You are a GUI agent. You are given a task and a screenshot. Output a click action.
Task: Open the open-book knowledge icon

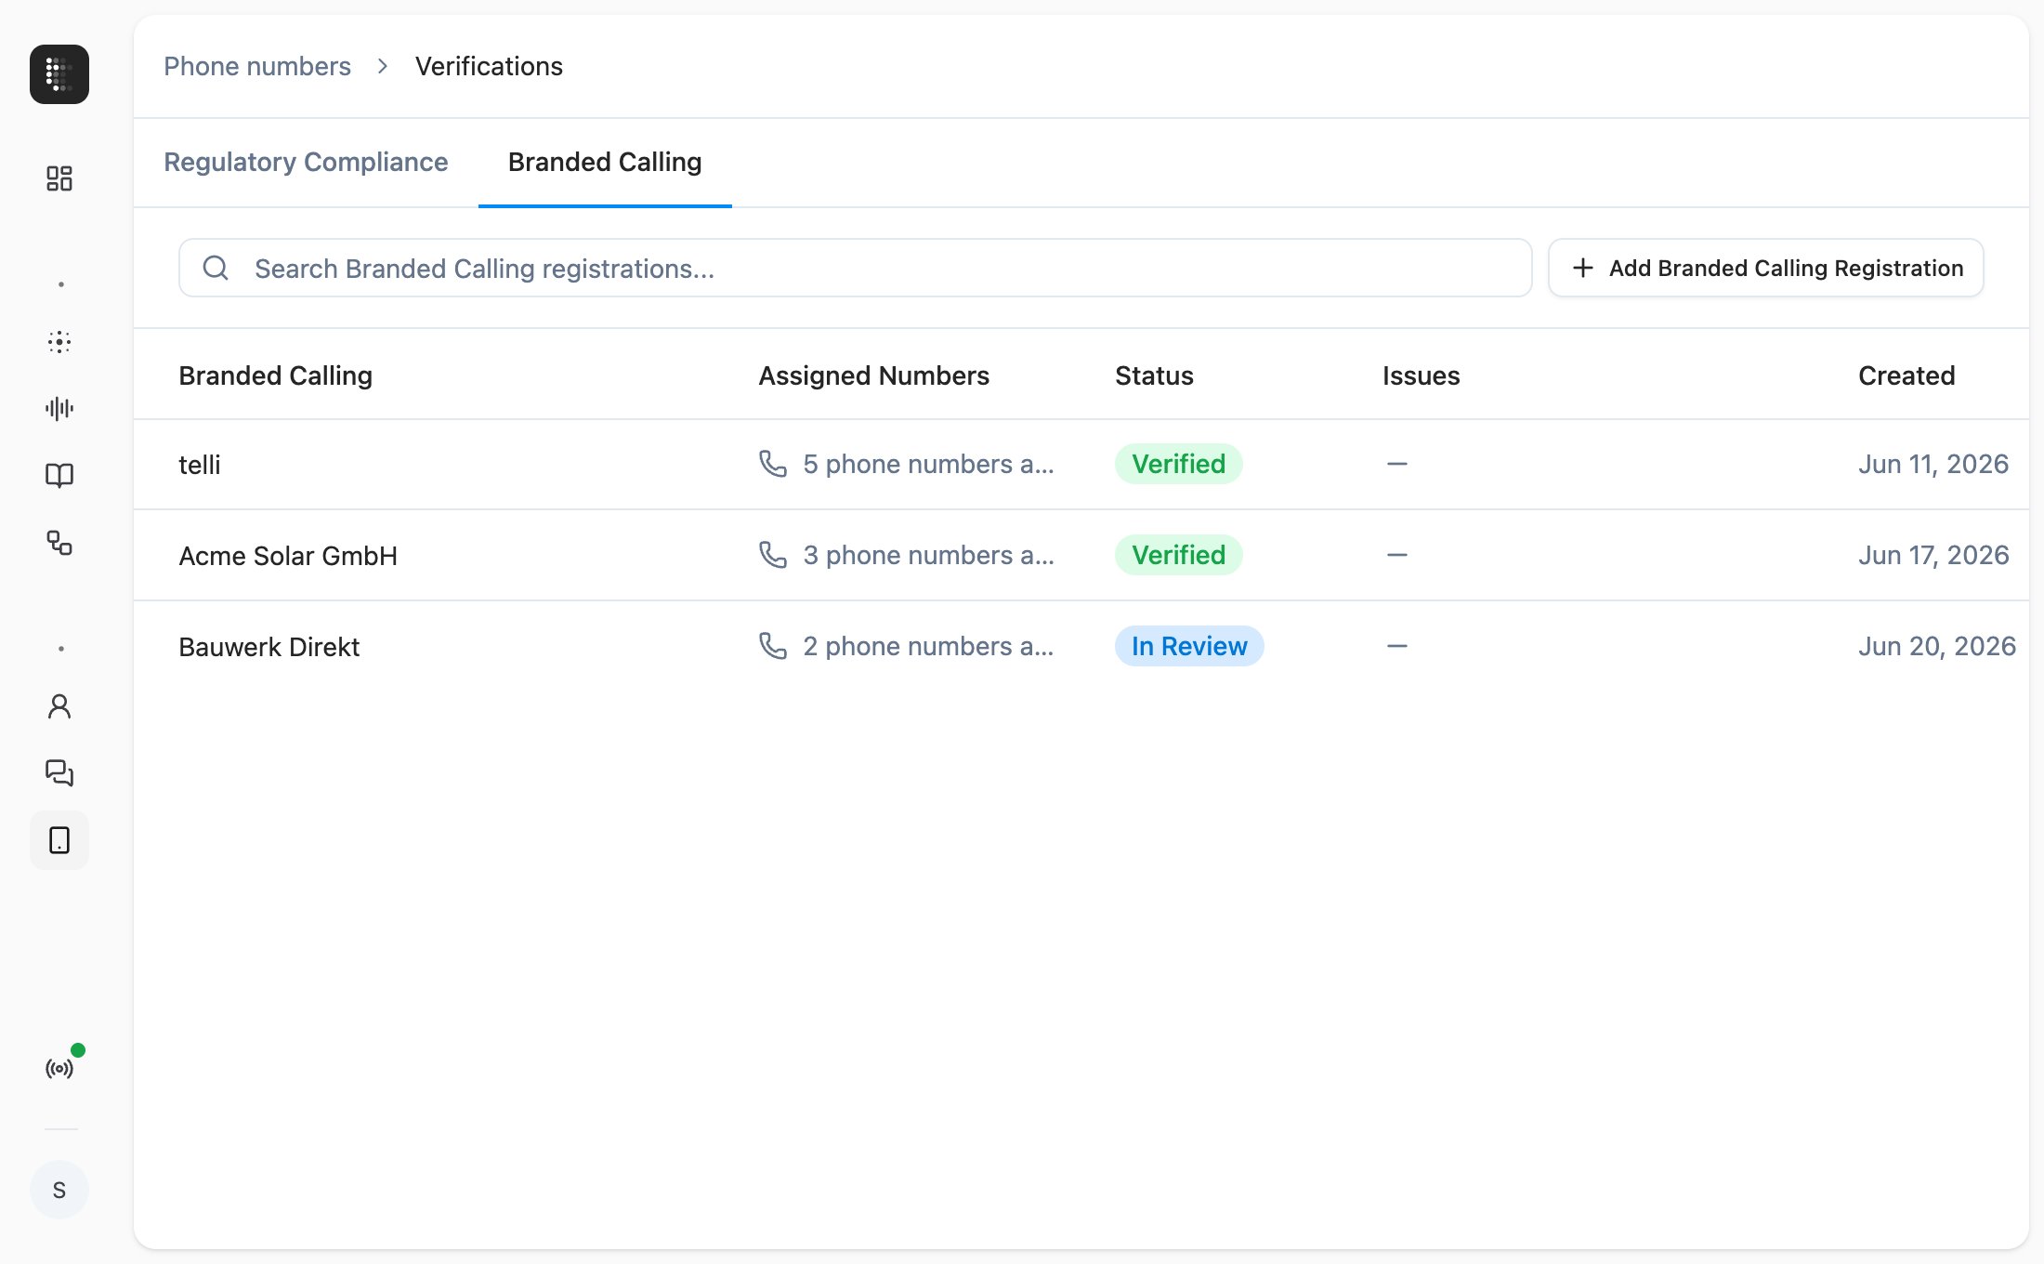point(59,476)
